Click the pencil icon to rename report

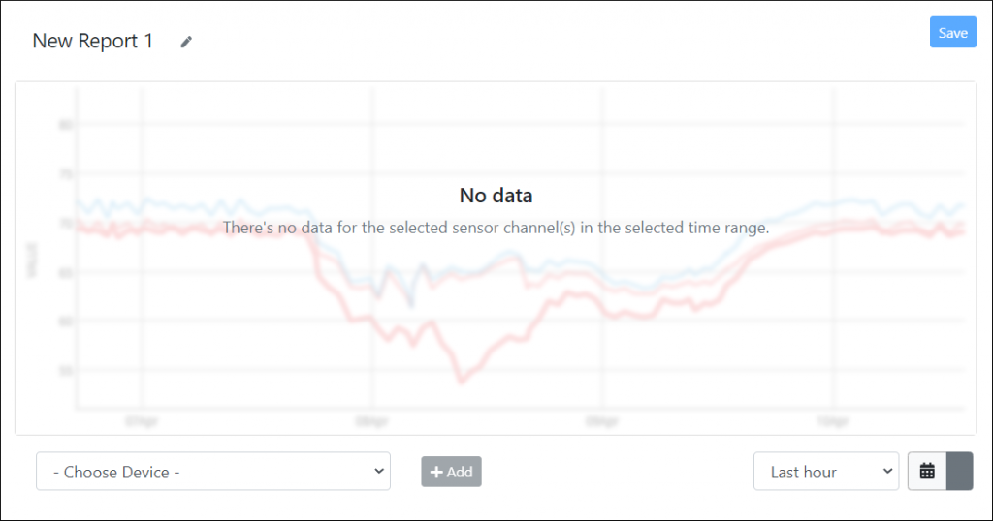[186, 42]
